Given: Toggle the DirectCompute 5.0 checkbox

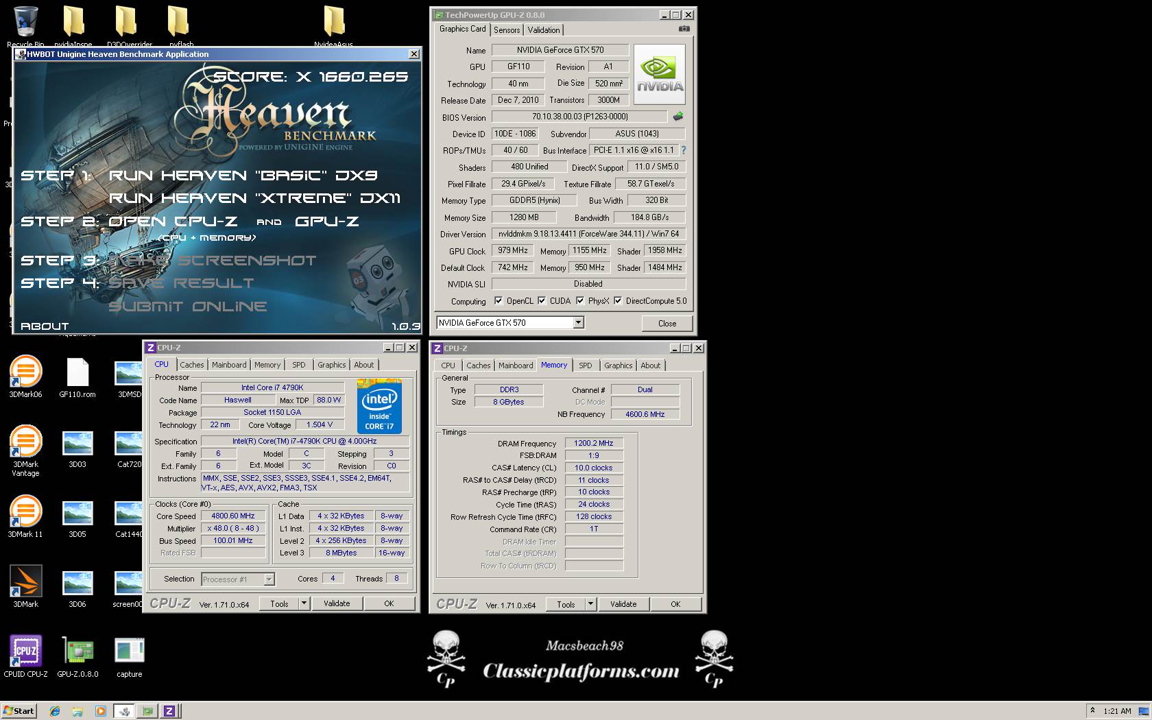Looking at the screenshot, I should coord(618,300).
